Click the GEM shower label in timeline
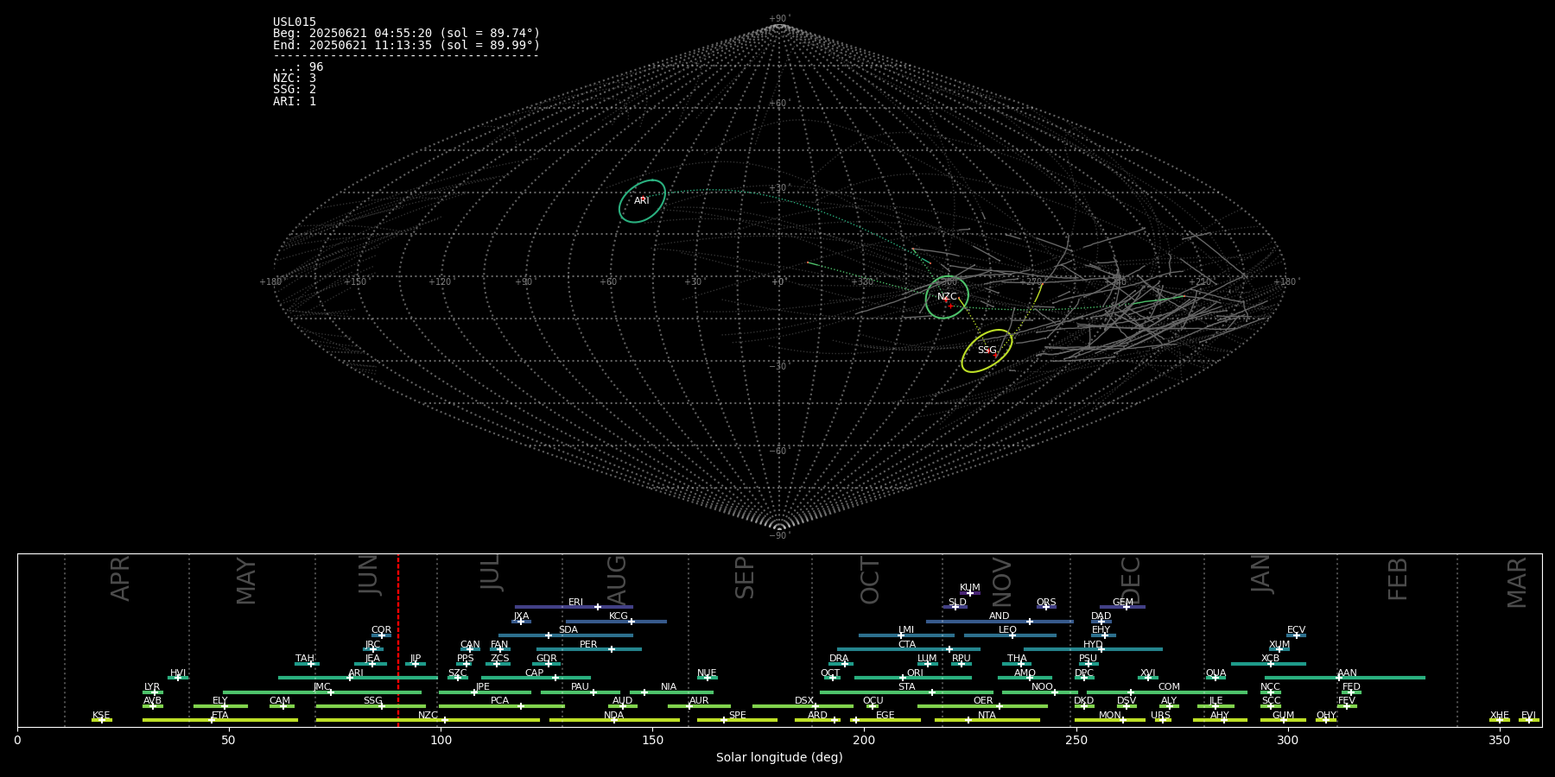The height and width of the screenshot is (777, 1555). (1123, 603)
